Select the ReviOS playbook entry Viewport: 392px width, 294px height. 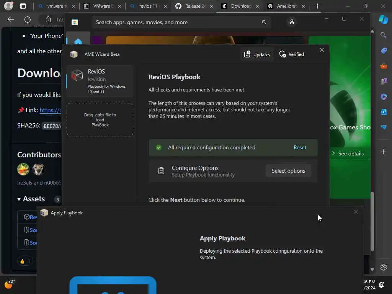[100, 81]
